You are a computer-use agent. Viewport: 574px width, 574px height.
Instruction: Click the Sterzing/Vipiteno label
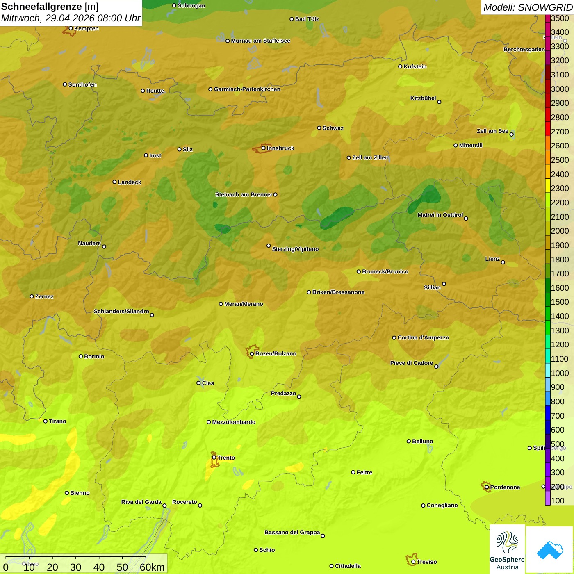pyautogui.click(x=295, y=249)
